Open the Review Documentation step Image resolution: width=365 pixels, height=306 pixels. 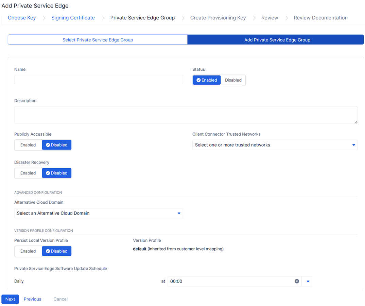click(x=320, y=18)
